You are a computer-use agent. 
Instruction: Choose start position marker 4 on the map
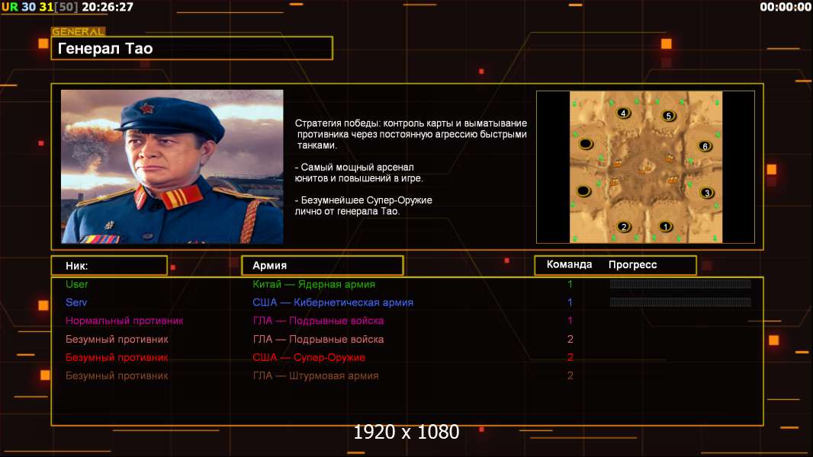(x=623, y=113)
